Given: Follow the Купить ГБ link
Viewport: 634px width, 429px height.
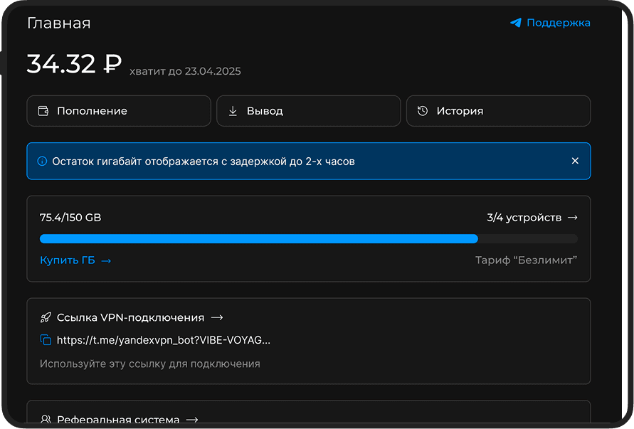Looking at the screenshot, I should (75, 260).
